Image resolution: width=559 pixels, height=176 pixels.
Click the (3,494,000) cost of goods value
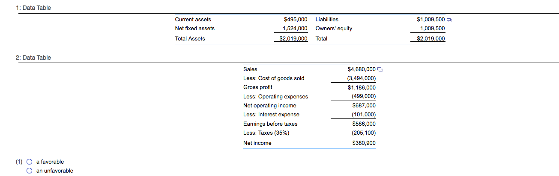coord(361,78)
